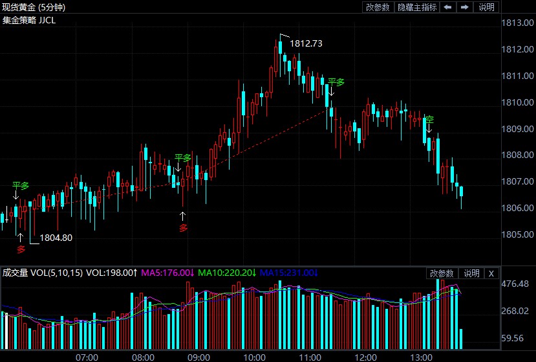Click the MA15:231.00 indicator value
This screenshot has height=362, width=536.
(289, 273)
